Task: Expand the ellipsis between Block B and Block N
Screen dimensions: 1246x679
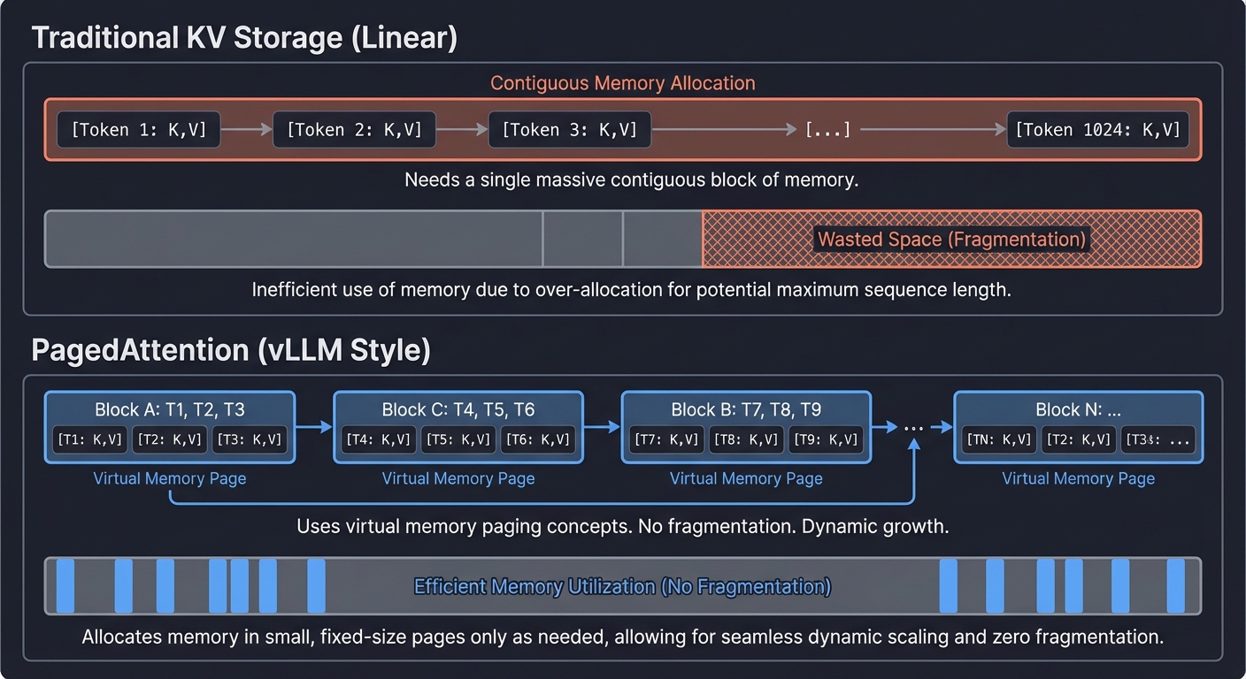Action: click(x=913, y=427)
